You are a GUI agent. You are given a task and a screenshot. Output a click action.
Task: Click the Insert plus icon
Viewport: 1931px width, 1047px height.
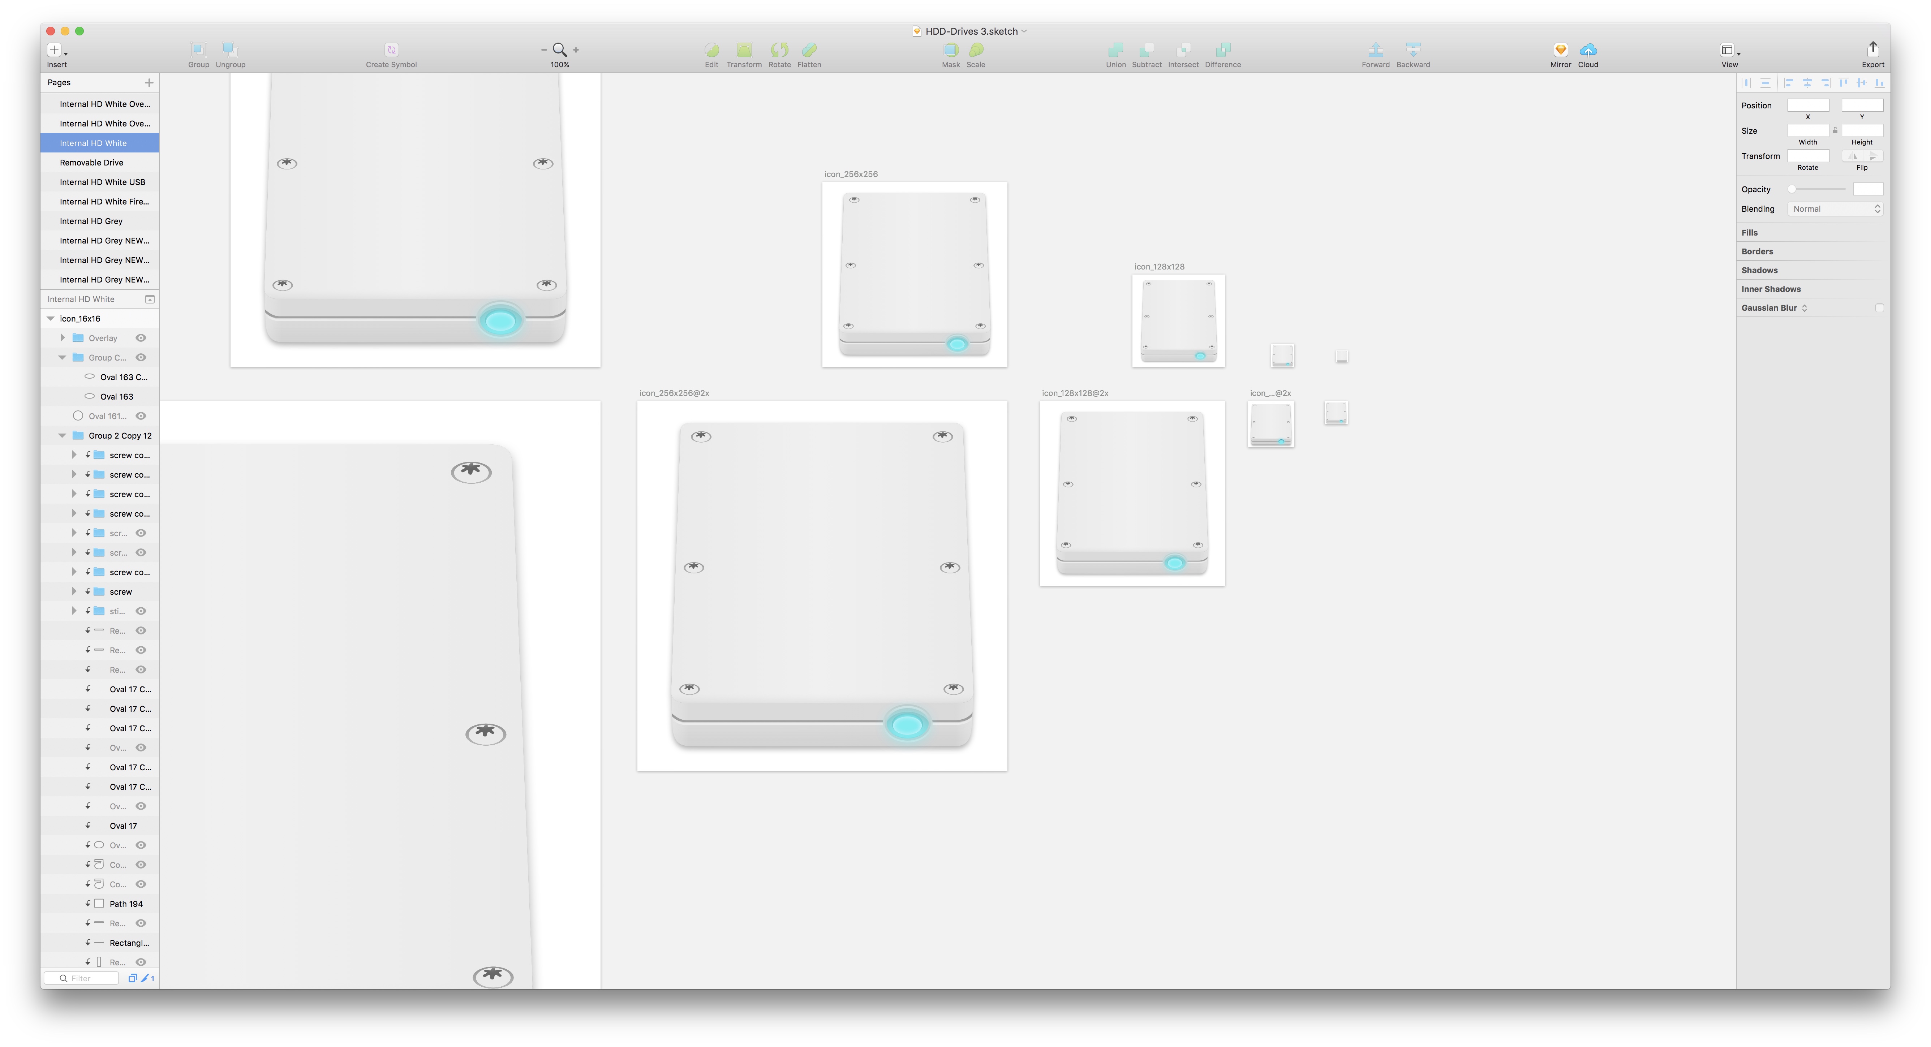54,49
